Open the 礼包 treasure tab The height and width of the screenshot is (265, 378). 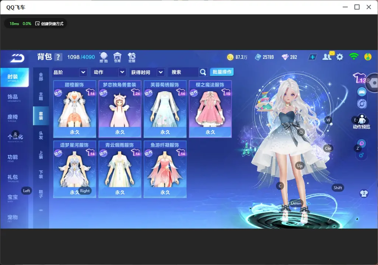(x=14, y=177)
